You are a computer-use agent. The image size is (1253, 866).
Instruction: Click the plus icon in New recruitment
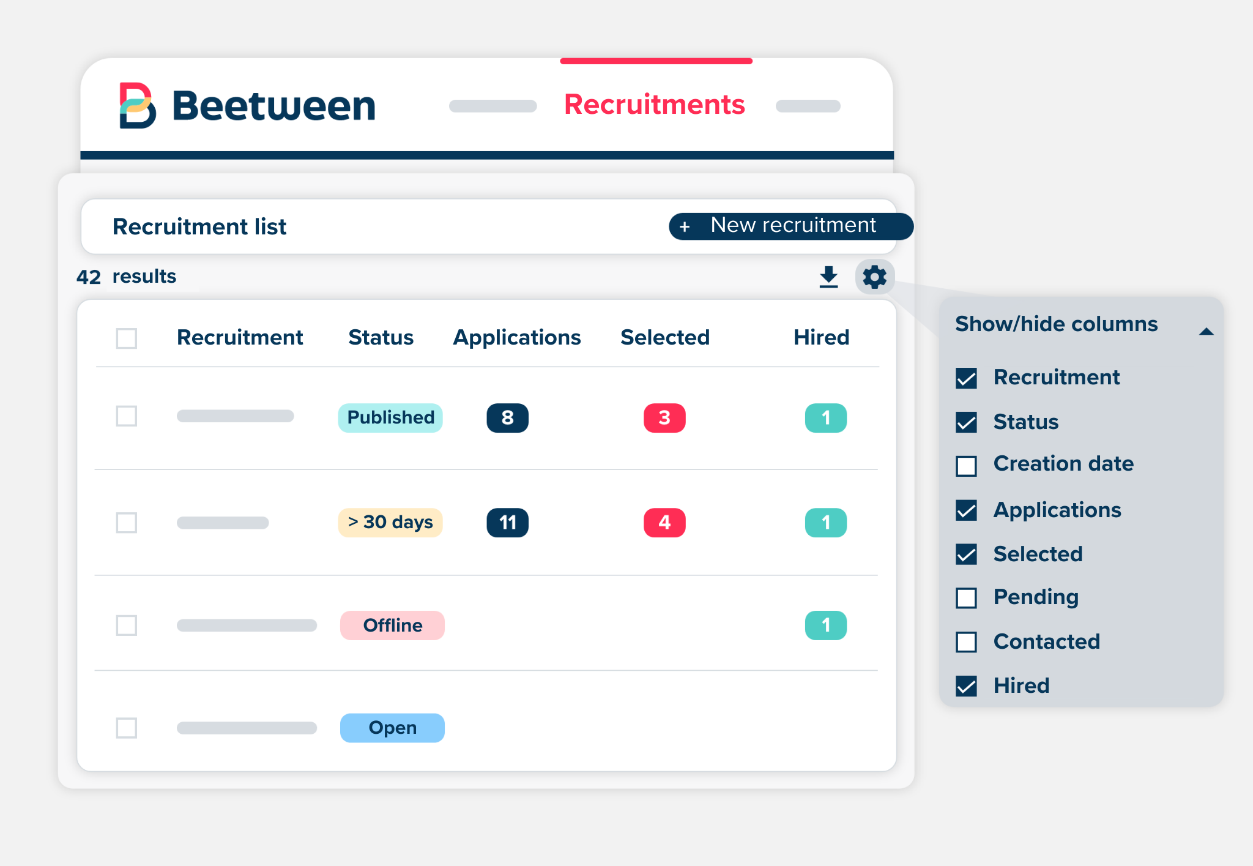pos(685,226)
